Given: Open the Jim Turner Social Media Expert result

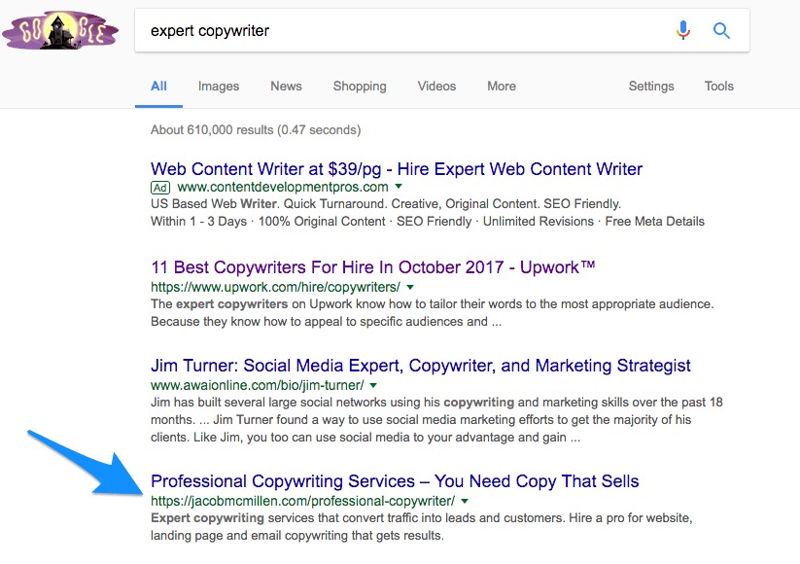Looking at the screenshot, I should (420, 366).
